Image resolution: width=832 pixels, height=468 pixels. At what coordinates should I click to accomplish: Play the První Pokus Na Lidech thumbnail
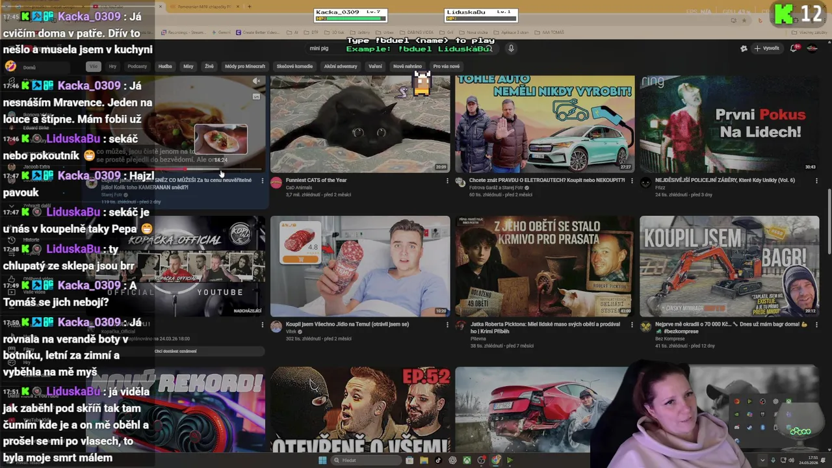click(729, 123)
